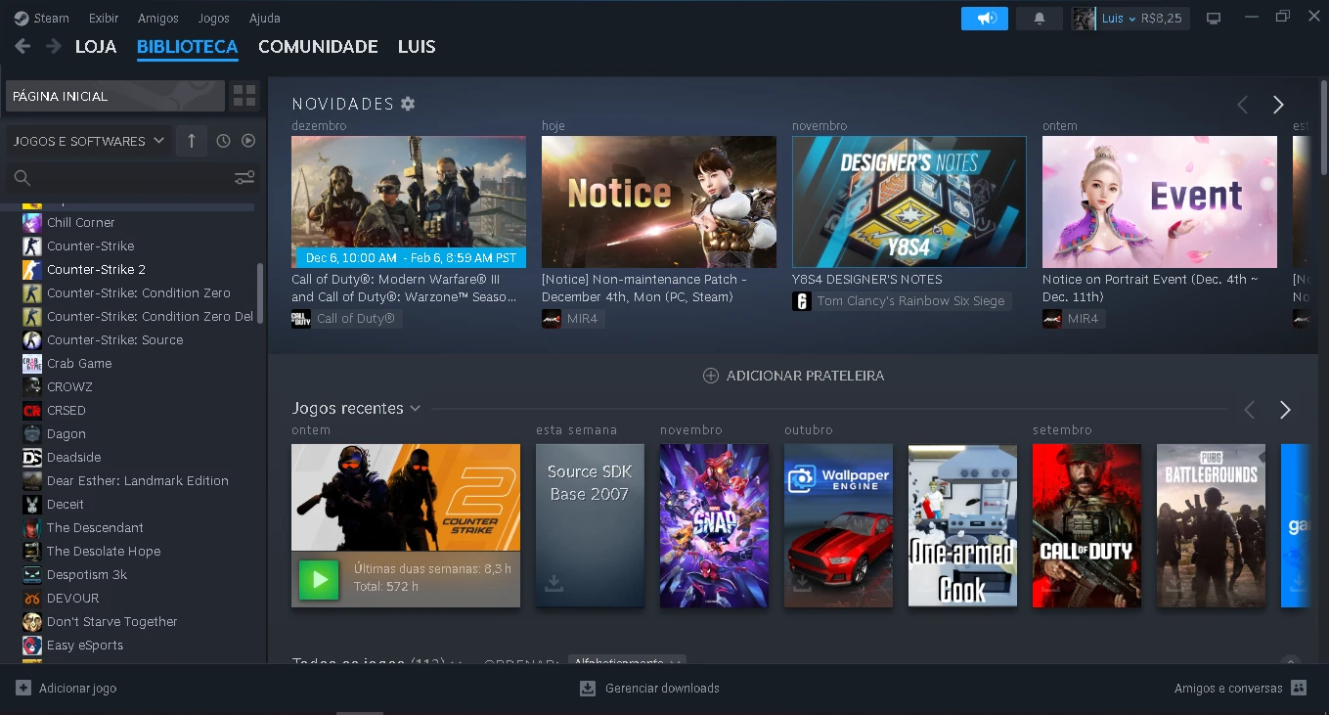Open the Marvel Snap game tile
This screenshot has width=1329, height=715.
point(714,525)
